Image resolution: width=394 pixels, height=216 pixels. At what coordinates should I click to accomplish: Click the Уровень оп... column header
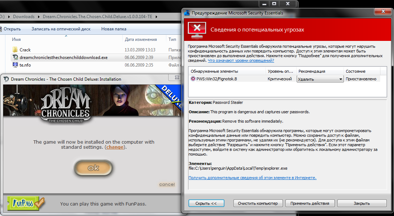coord(280,71)
